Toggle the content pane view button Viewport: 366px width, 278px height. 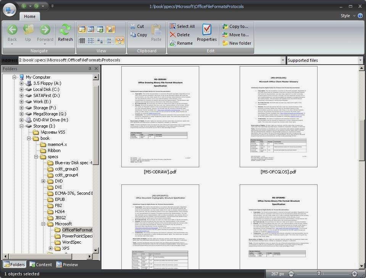tap(100, 29)
